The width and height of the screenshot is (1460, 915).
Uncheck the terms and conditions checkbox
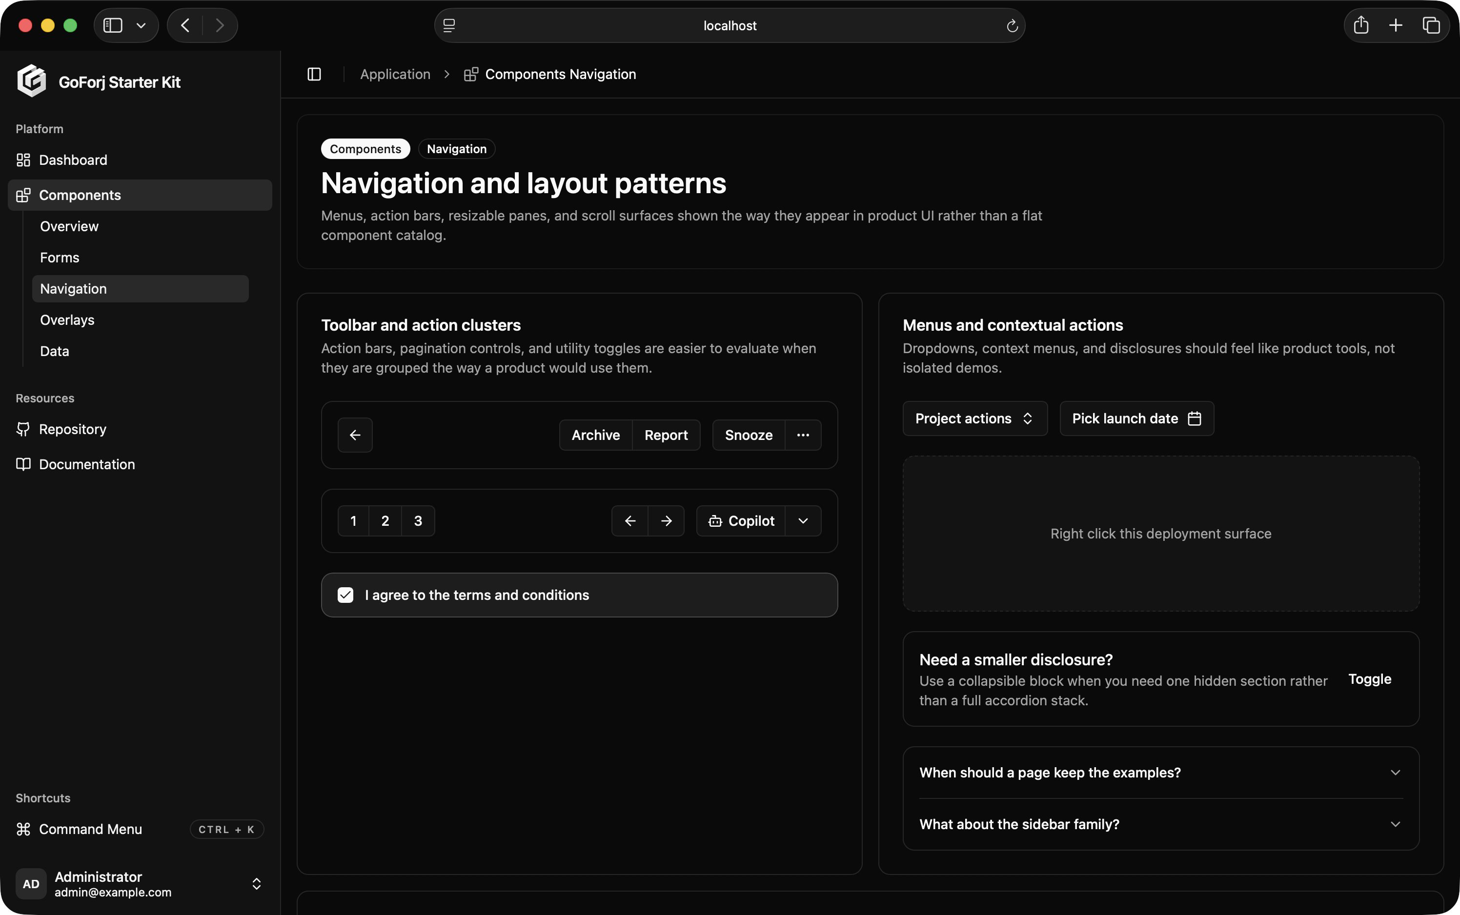[345, 595]
